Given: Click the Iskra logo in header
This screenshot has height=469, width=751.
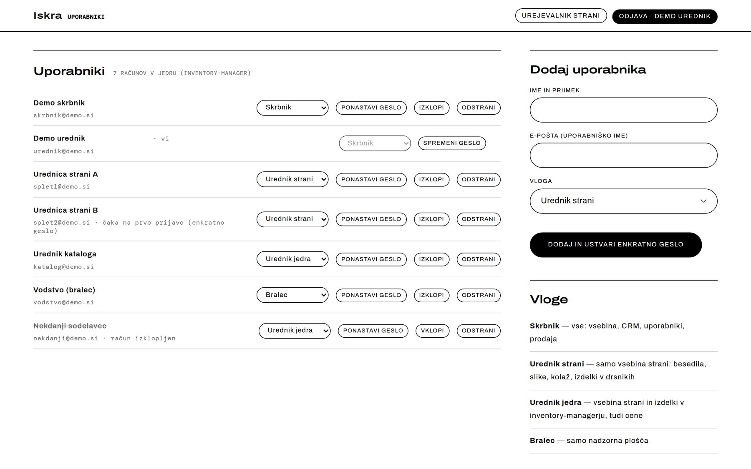Looking at the screenshot, I should [x=48, y=16].
